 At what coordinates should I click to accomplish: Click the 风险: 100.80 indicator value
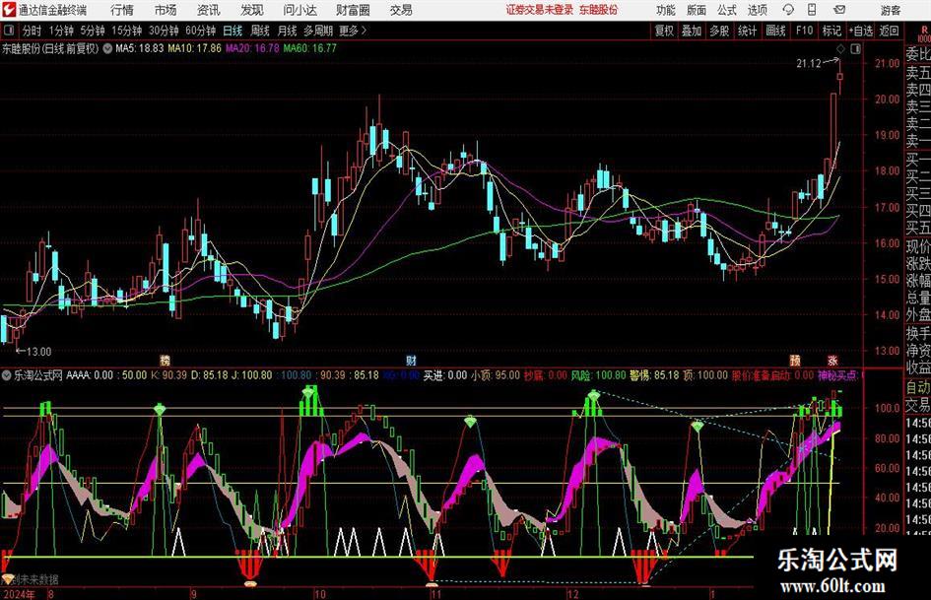pos(598,375)
